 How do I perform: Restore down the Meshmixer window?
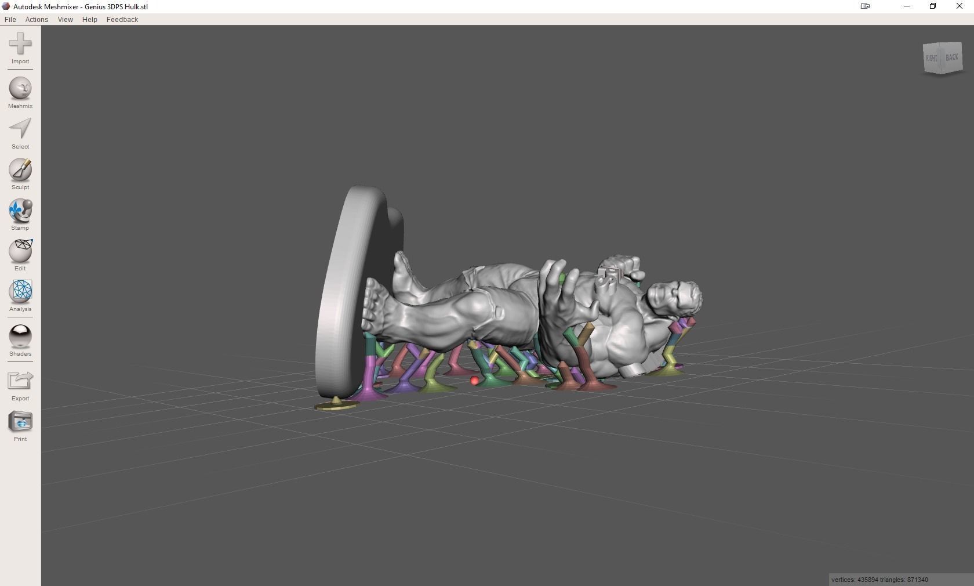933,6
